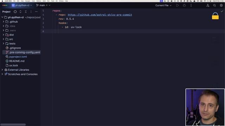Expand the .venv folder
Viewport: 225px width, 126px height.
3,30
